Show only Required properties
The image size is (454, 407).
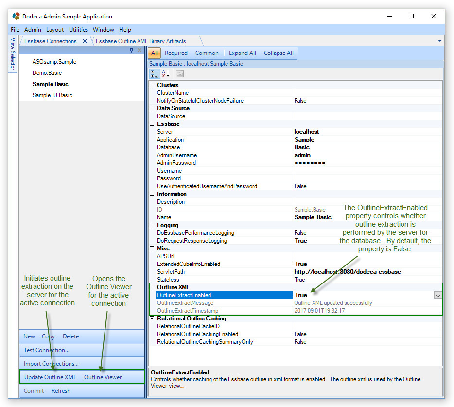pos(176,53)
